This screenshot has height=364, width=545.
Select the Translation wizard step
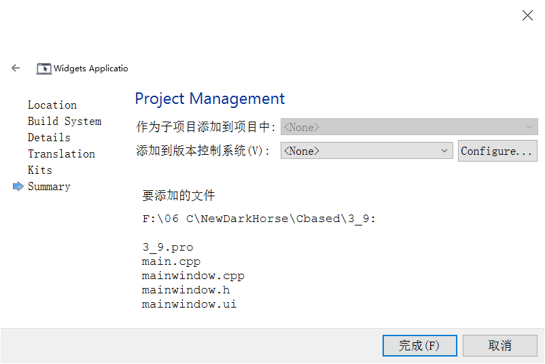click(x=62, y=154)
